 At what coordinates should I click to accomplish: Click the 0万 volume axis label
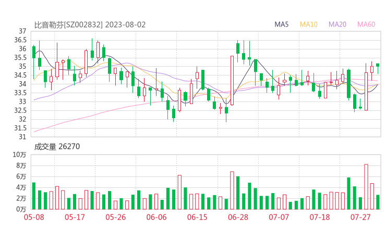click(21, 209)
